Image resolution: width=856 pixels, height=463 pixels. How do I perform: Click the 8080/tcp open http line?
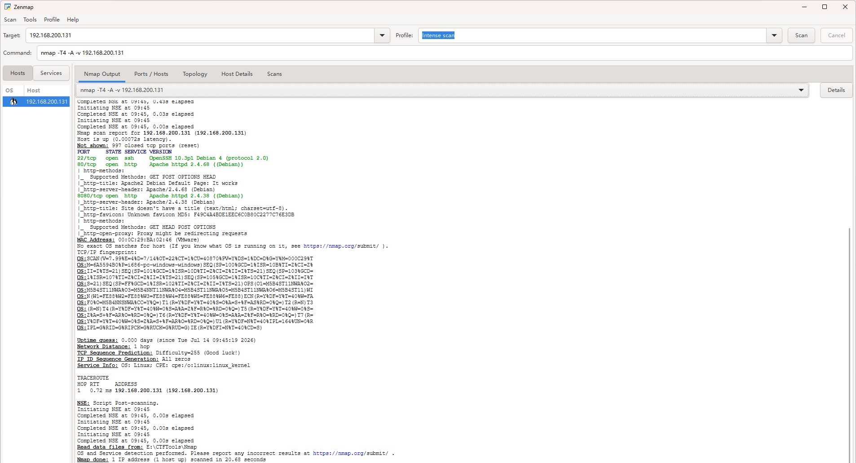click(160, 196)
